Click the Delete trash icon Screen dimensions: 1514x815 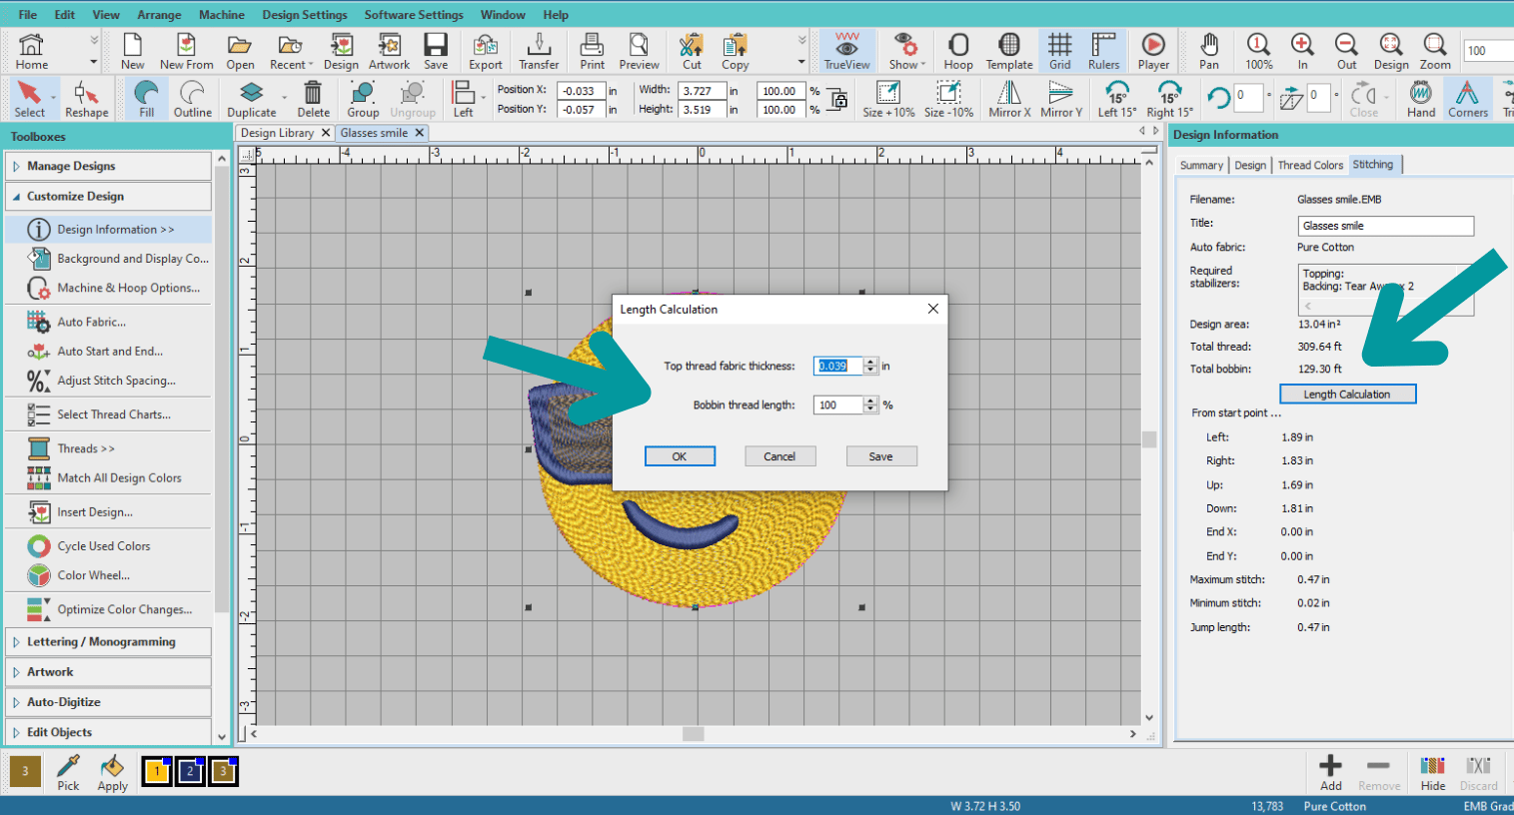tap(313, 99)
